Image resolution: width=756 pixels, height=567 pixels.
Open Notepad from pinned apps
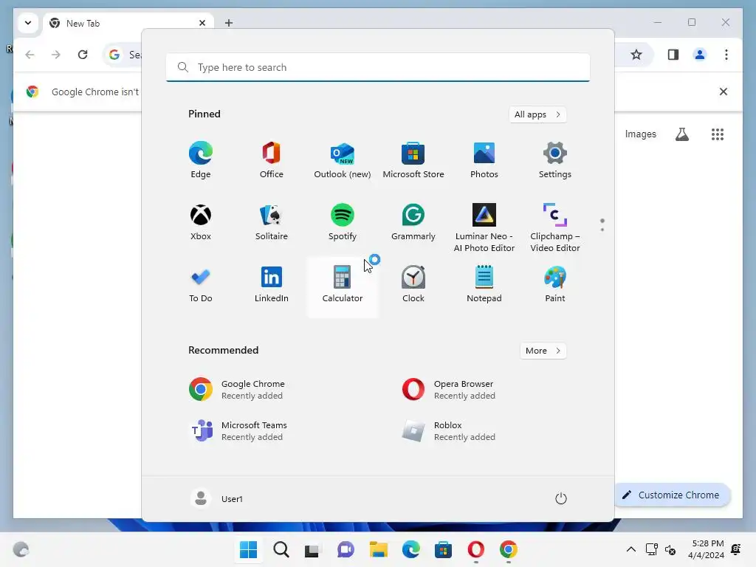[x=484, y=284]
